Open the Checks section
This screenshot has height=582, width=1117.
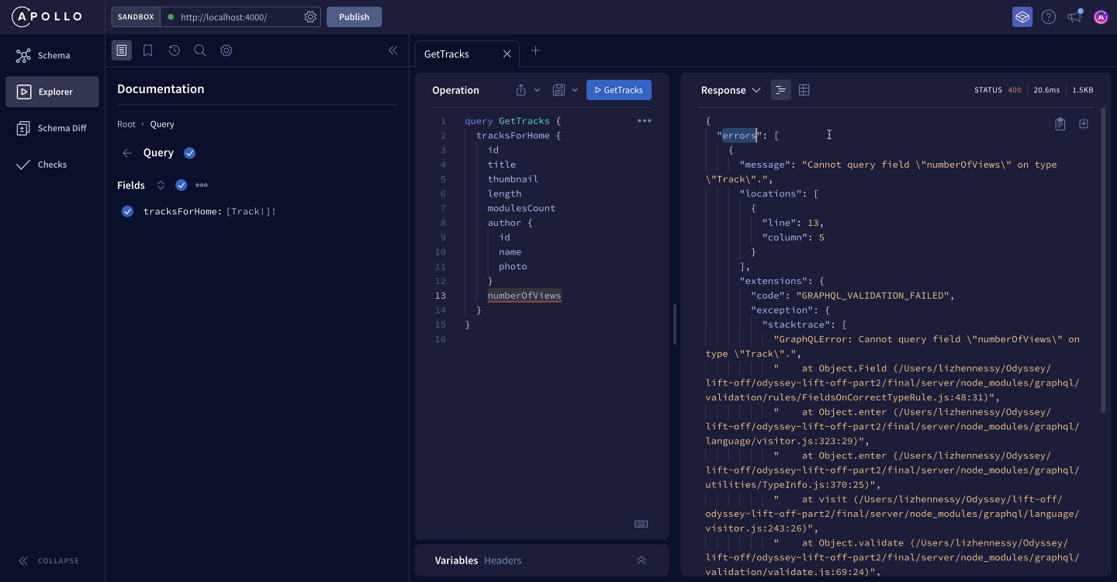52,165
